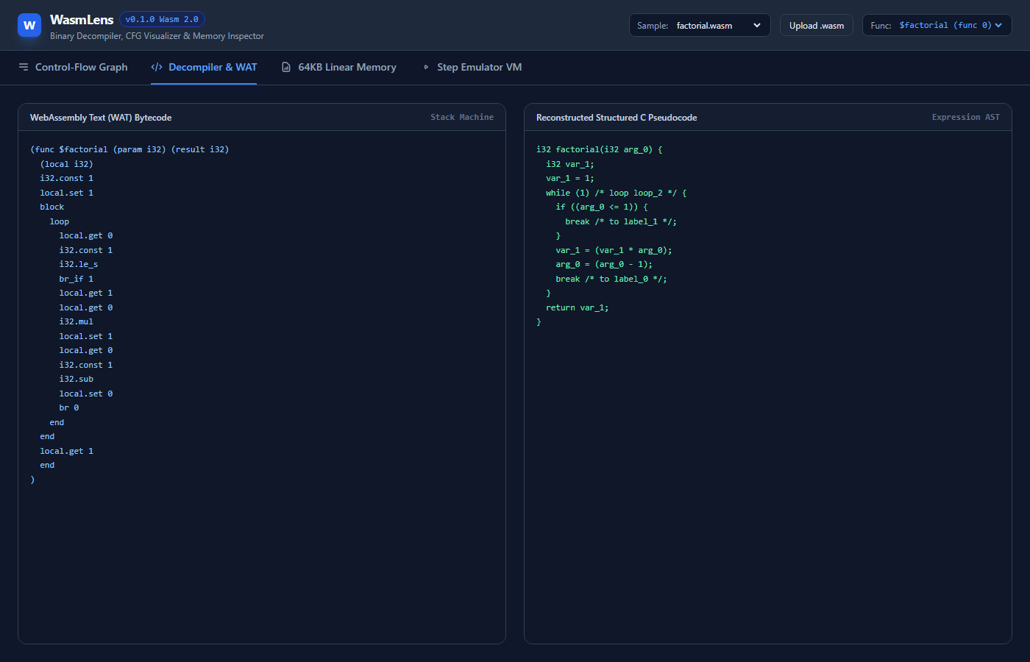Open the Control-Flow Graph tab

click(x=73, y=67)
